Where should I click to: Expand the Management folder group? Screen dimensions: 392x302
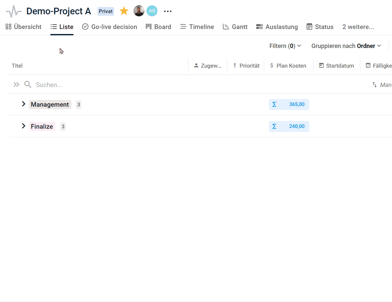point(23,104)
